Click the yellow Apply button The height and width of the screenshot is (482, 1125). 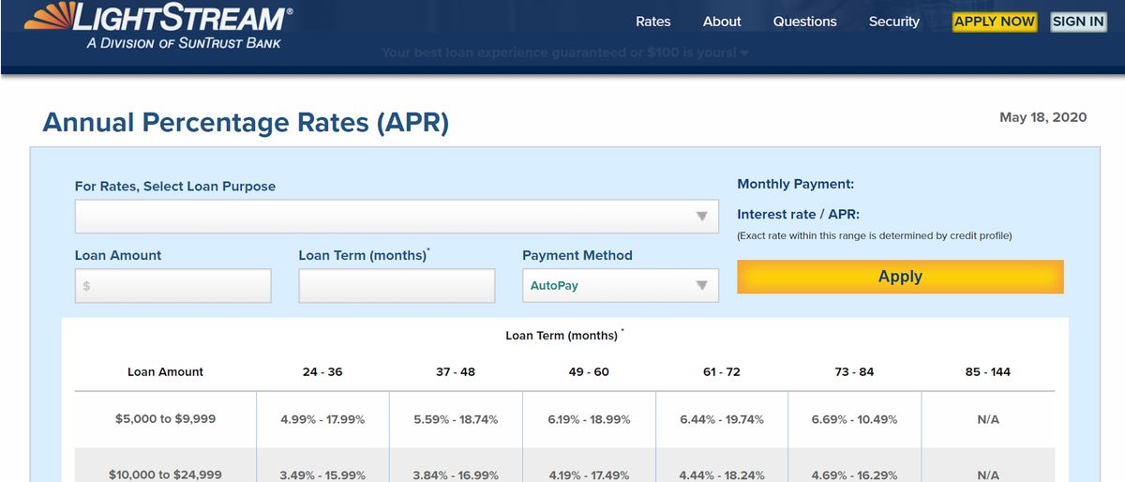(900, 277)
